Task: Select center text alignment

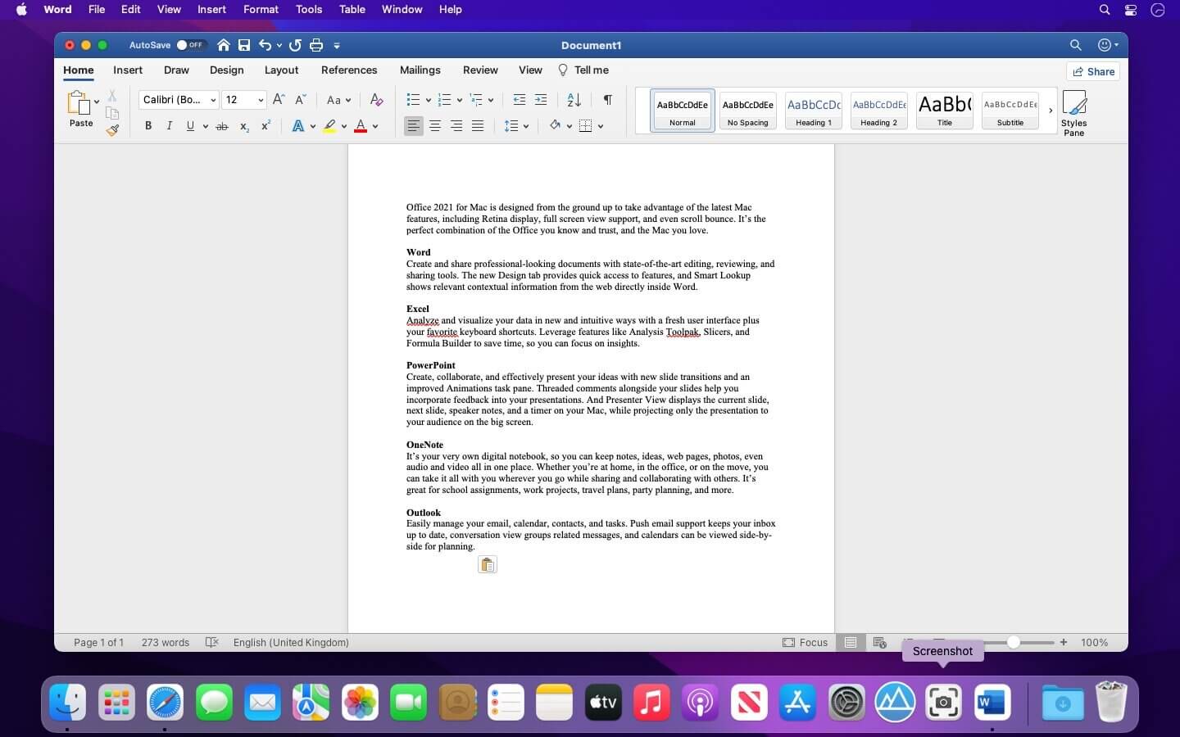Action: coord(435,126)
